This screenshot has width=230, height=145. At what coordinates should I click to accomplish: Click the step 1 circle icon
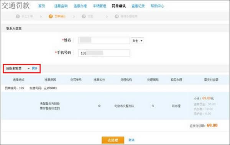tap(18, 16)
